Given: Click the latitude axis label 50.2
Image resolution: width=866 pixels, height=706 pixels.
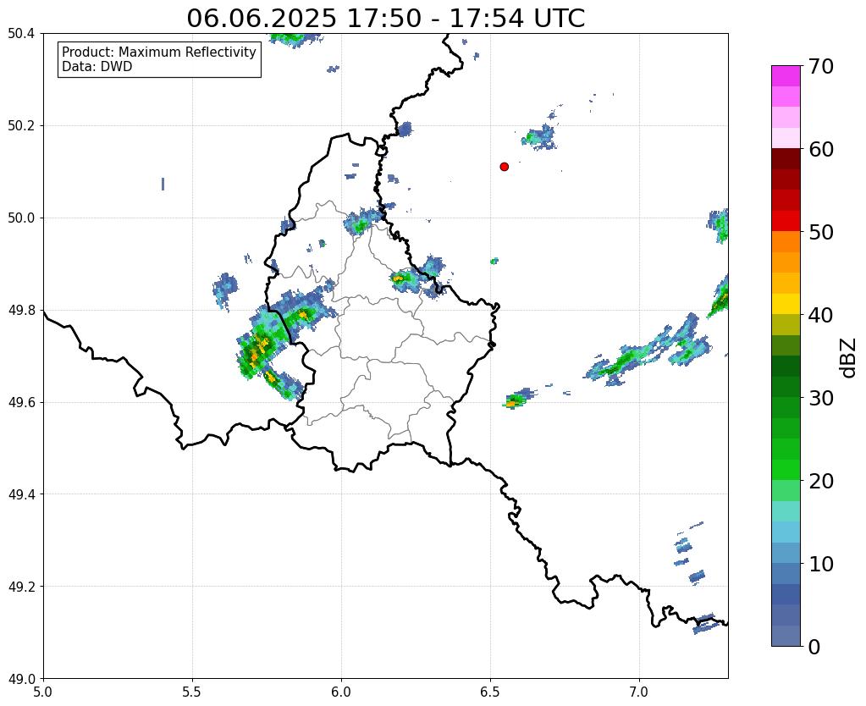Looking at the screenshot, I should [x=21, y=125].
